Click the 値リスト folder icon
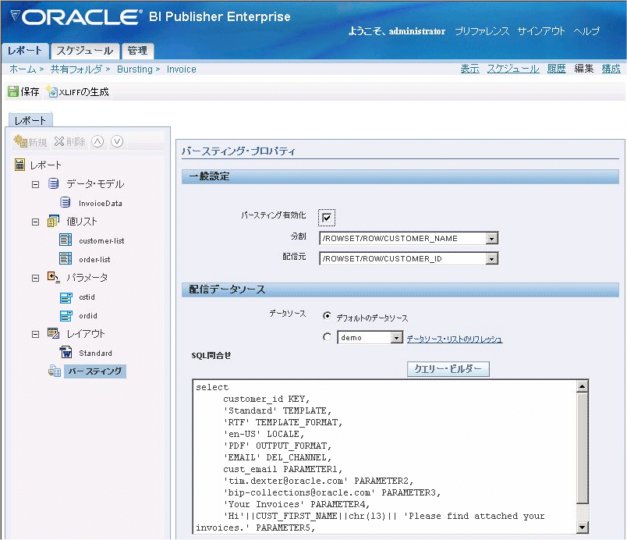Screen dimensions: 627x540 click(53, 221)
